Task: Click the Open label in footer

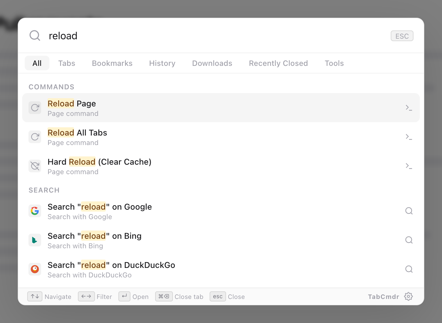Action: (x=141, y=297)
